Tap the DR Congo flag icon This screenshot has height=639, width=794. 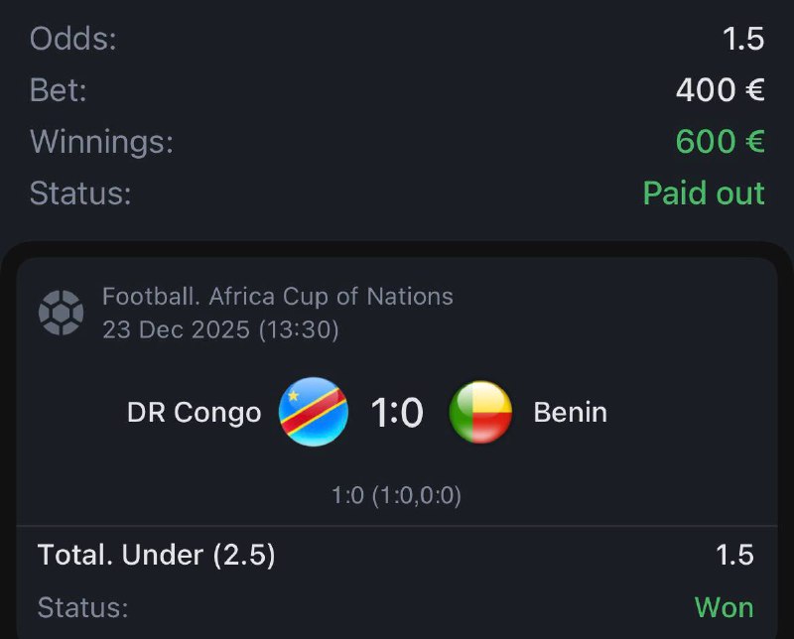coord(314,412)
